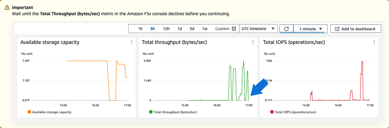Open Available storage capacity widget menu
The height and width of the screenshot is (128, 389).
132,42
